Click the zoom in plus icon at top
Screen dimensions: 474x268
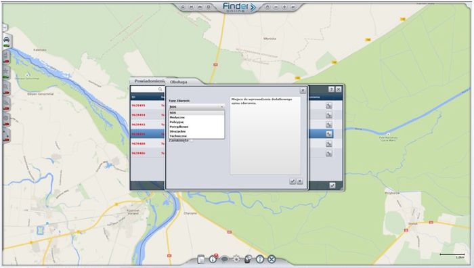pos(284,7)
